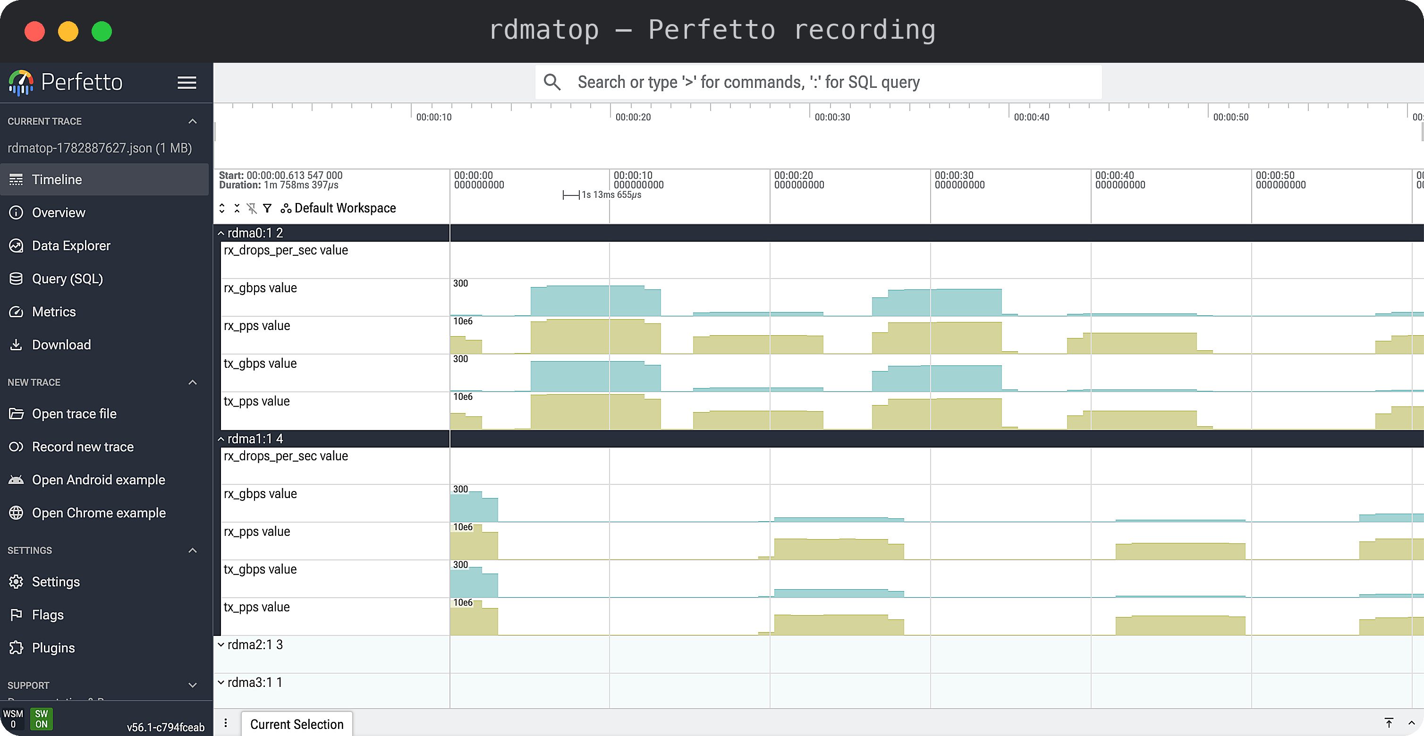The width and height of the screenshot is (1424, 736).
Task: Open Chrome example trace
Action: point(104,513)
